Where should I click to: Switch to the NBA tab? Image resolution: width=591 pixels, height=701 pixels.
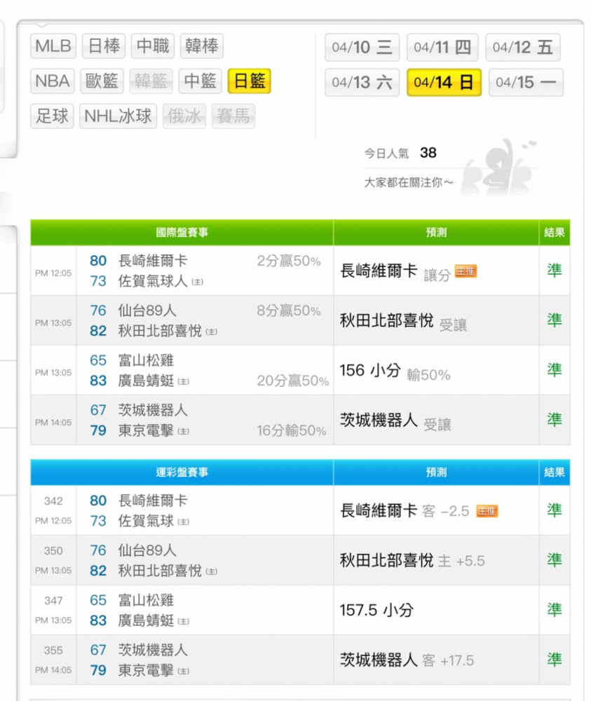click(53, 81)
